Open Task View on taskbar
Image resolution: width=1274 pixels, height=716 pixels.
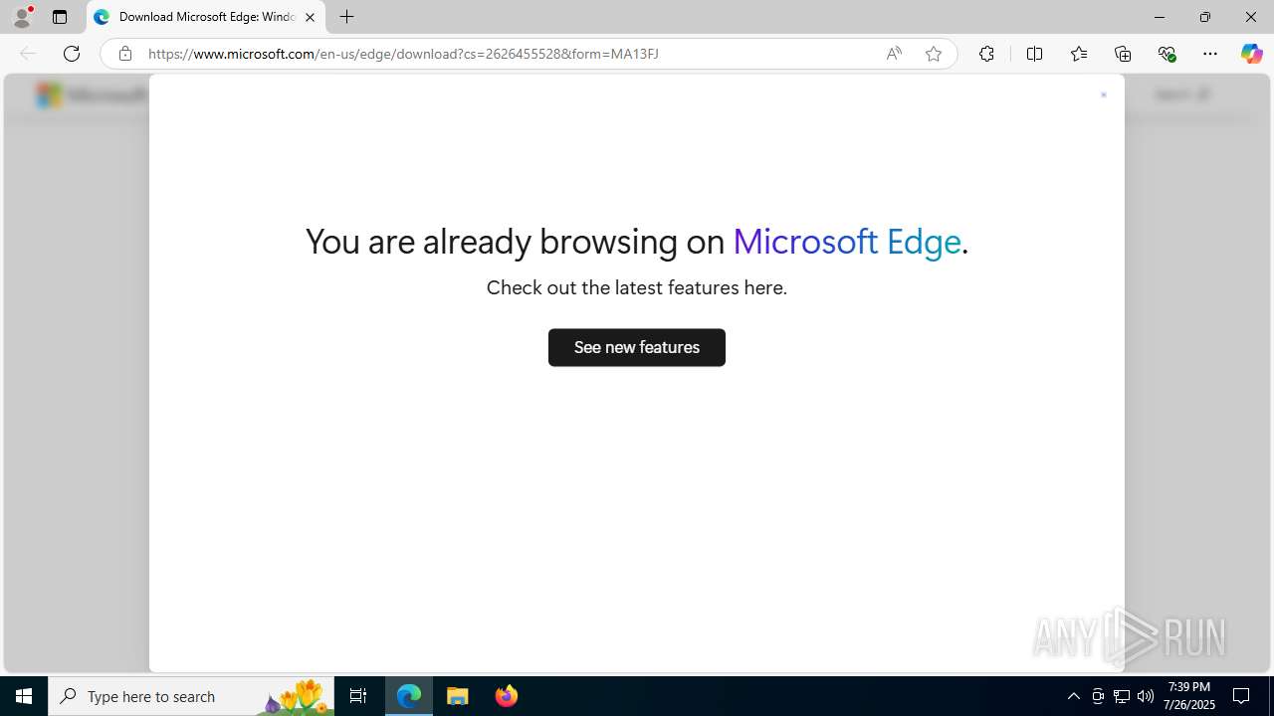358,696
